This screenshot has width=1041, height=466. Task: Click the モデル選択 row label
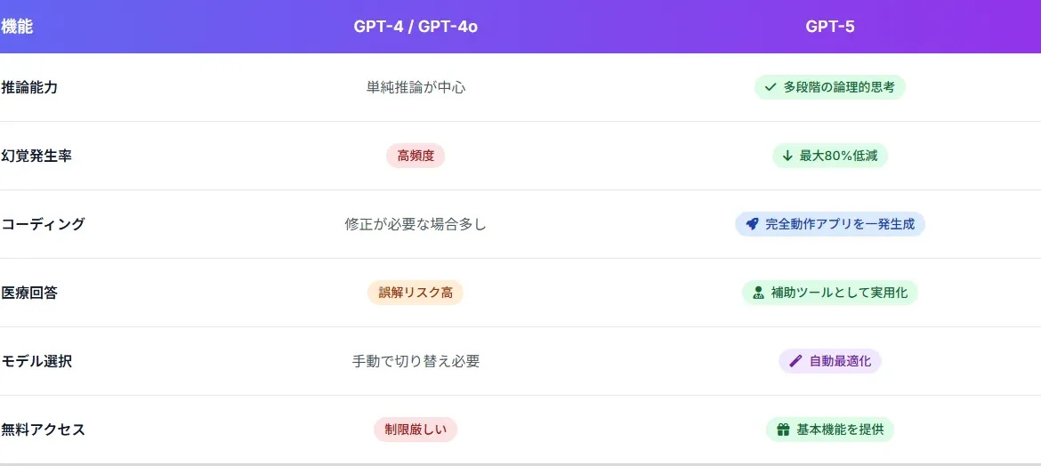[36, 361]
